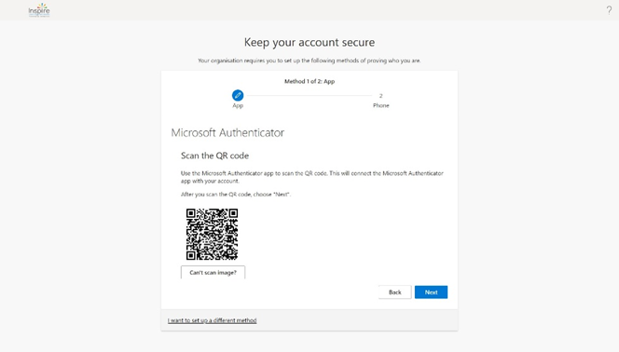Click the organisation requirement subtitle text
The image size is (619, 352).
[309, 61]
